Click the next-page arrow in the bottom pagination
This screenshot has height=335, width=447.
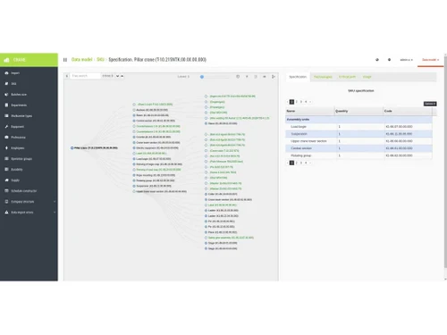(x=310, y=163)
